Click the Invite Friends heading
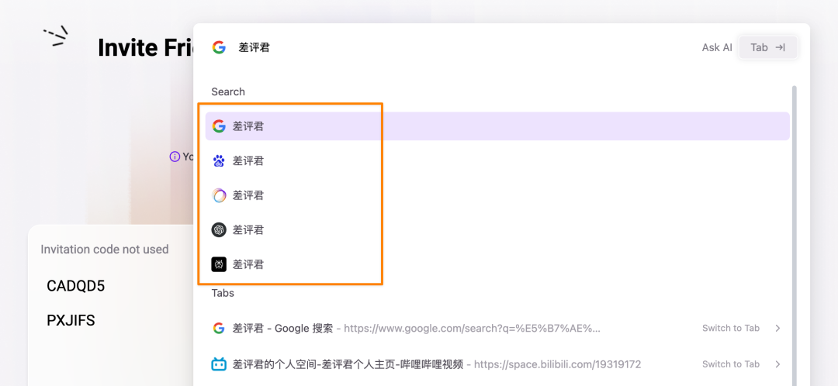The image size is (838, 386). 145,48
